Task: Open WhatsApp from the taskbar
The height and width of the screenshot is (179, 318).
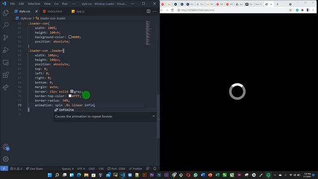Action: 195,175
